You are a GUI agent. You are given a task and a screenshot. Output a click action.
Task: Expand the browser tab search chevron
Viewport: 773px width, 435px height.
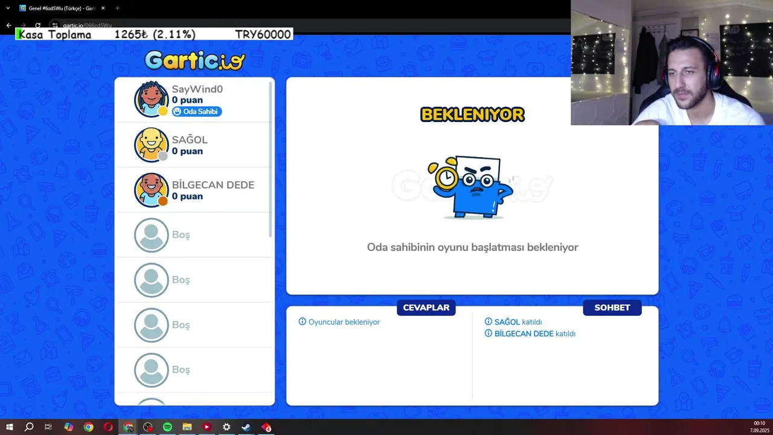pos(8,8)
